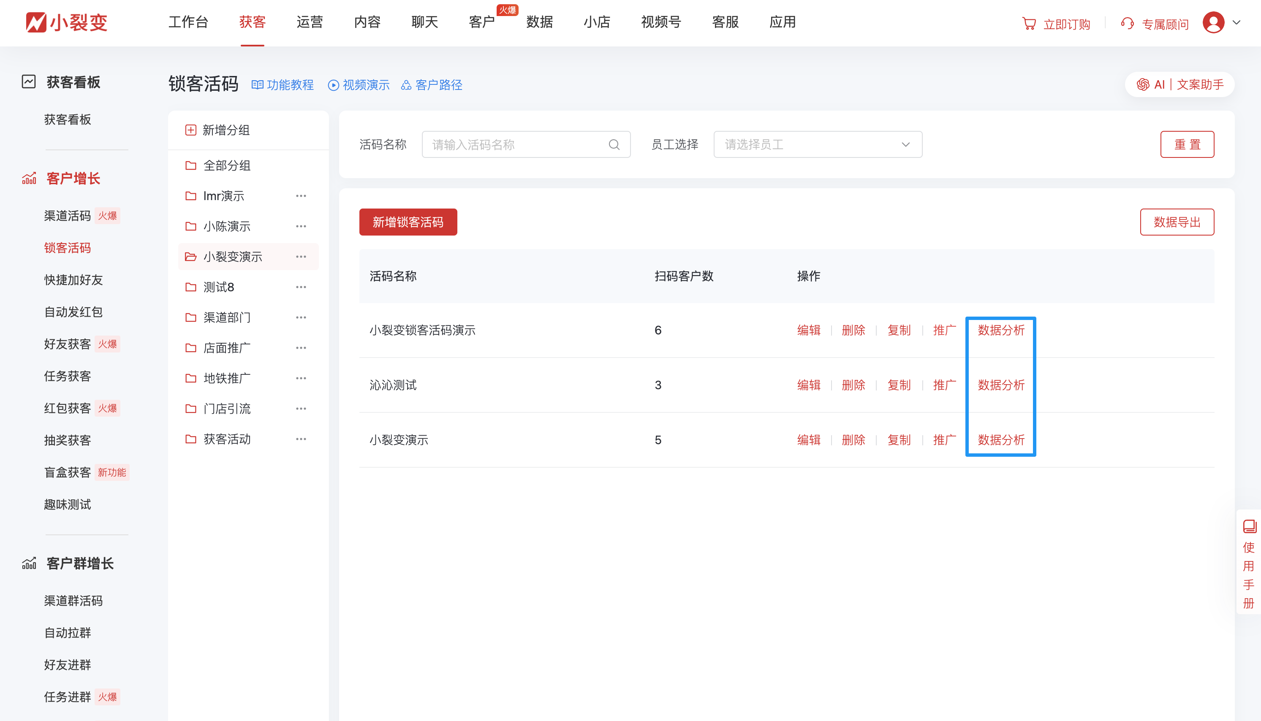Click the shopping cart 立即订购 icon
The height and width of the screenshot is (721, 1261).
tap(1029, 24)
